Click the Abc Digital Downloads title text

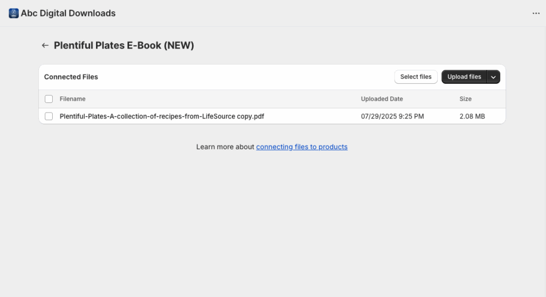coord(68,13)
